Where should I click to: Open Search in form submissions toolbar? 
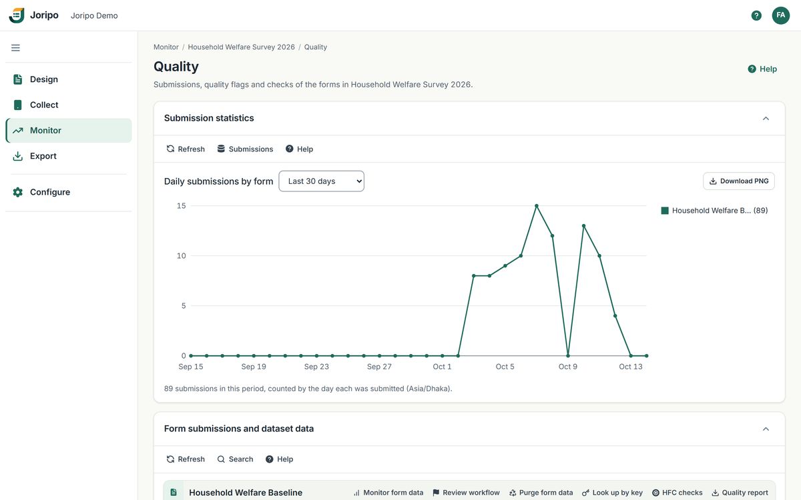pos(235,459)
